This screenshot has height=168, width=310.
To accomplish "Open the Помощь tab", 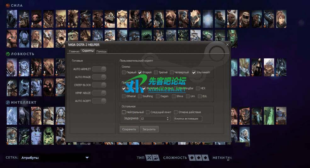I will pyautogui.click(x=101, y=51).
